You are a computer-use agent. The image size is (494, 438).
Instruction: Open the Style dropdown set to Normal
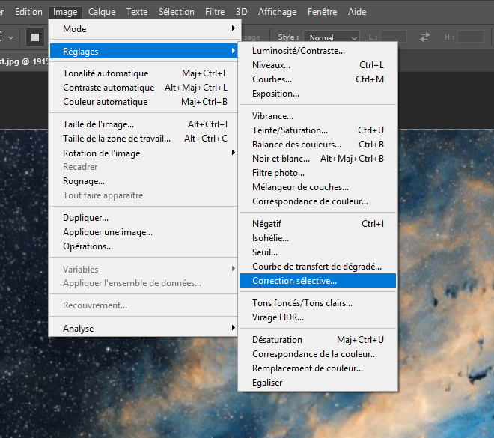coord(332,37)
